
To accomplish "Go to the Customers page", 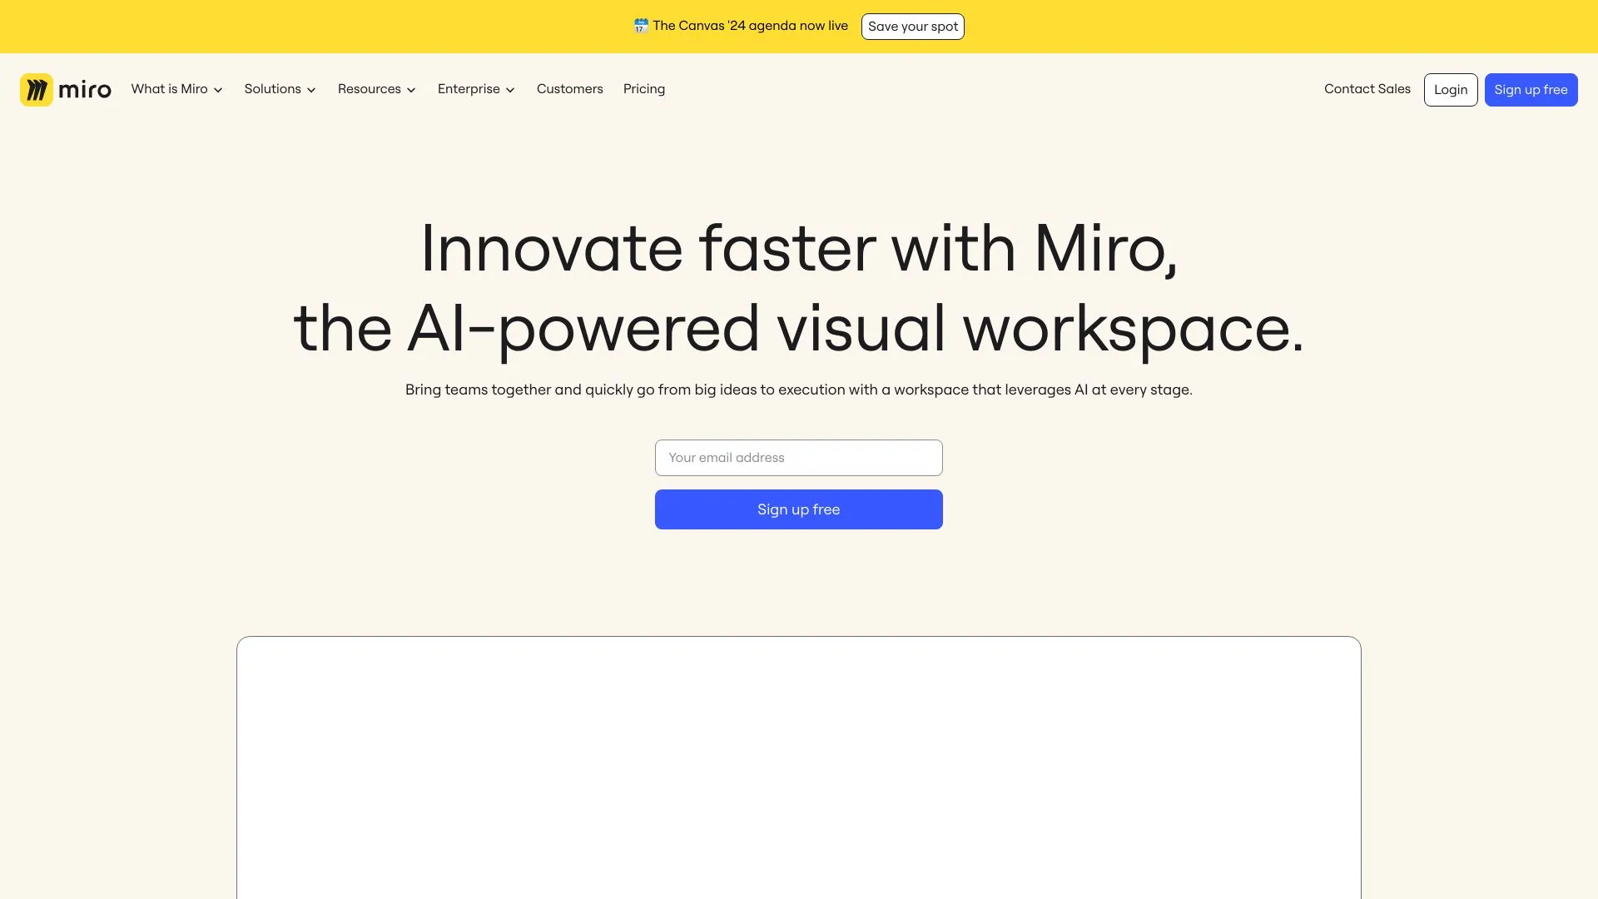I will 569,89.
